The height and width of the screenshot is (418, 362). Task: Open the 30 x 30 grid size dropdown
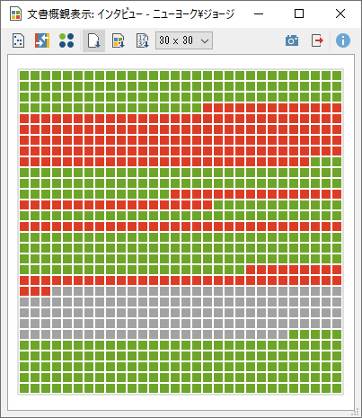point(184,40)
